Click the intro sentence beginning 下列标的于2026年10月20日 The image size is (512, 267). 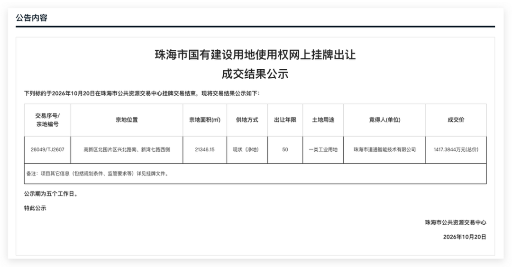pos(142,93)
